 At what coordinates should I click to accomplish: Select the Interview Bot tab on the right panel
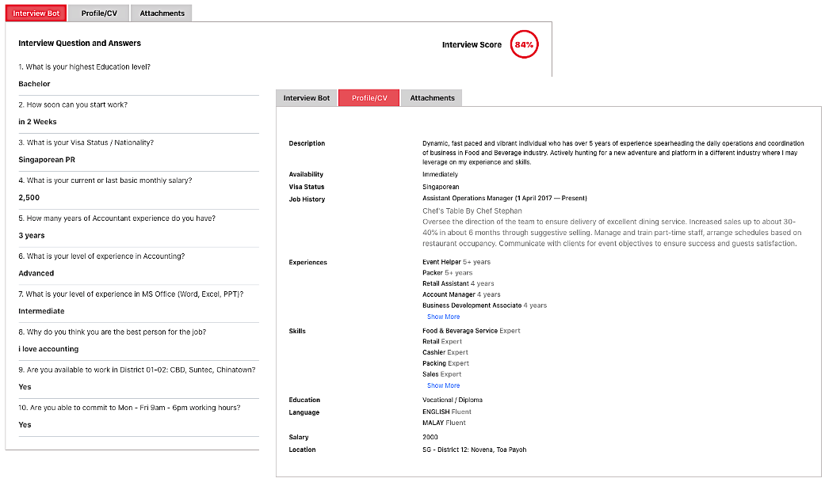pyautogui.click(x=306, y=97)
